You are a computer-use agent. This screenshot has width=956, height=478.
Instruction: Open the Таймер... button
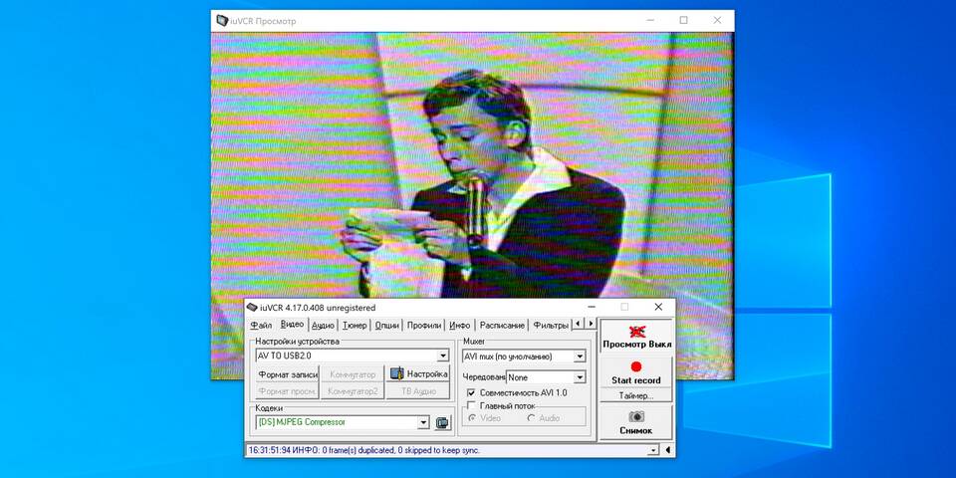pos(636,395)
